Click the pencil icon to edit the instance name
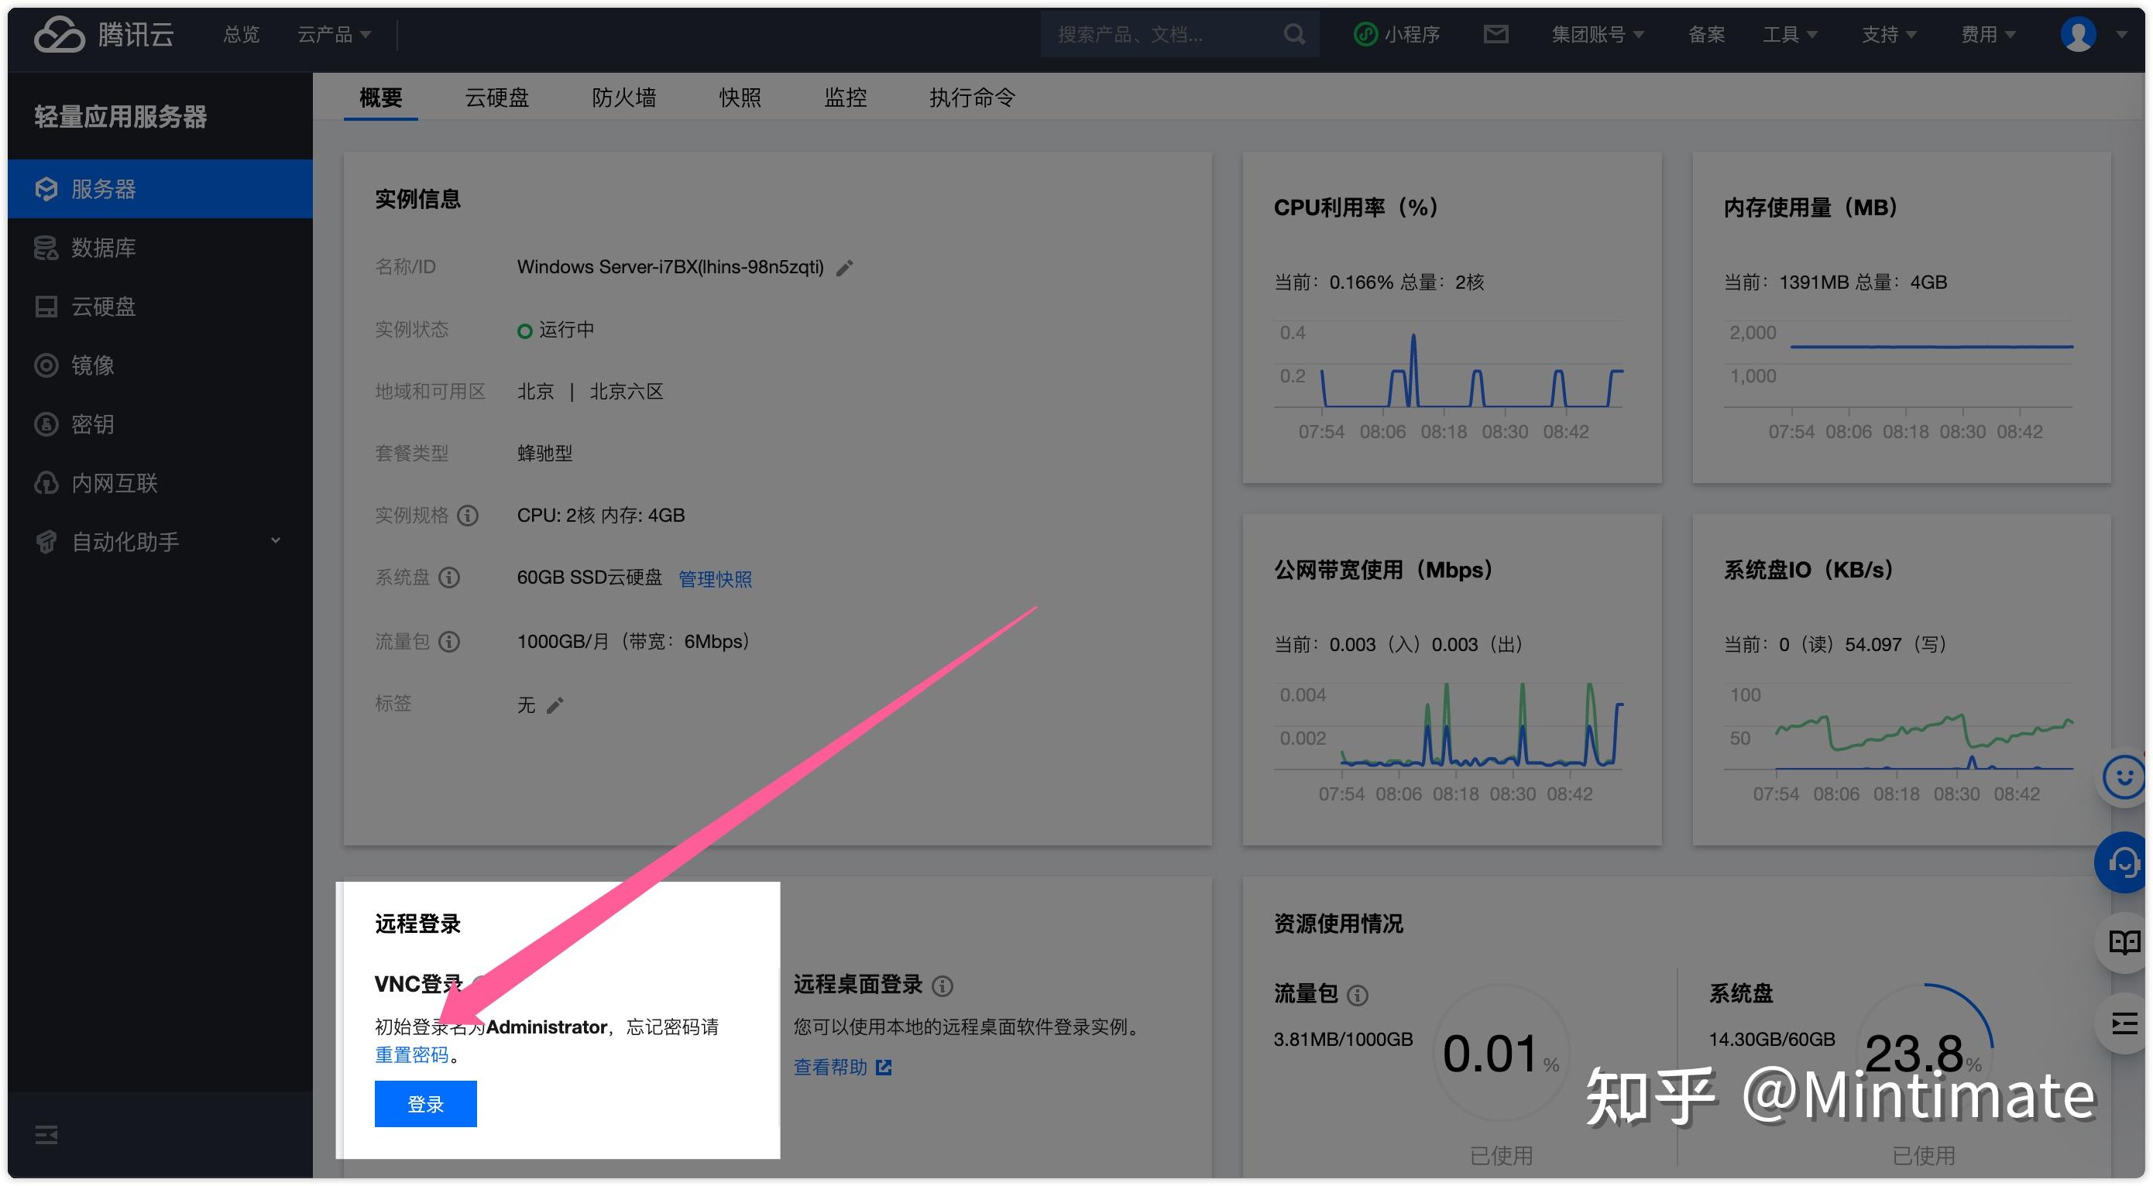The width and height of the screenshot is (2153, 1186). click(844, 267)
